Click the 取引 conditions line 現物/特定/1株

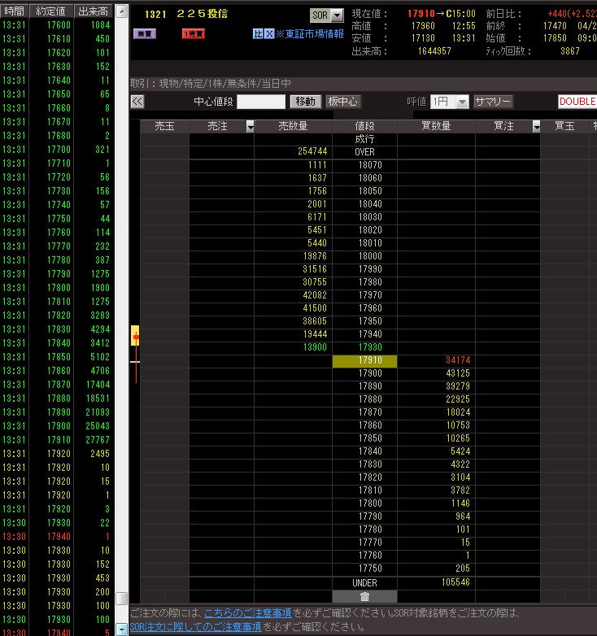click(x=211, y=84)
